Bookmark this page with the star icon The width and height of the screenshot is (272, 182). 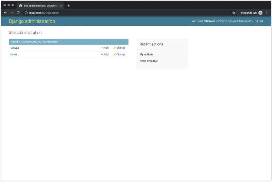(x=234, y=13)
